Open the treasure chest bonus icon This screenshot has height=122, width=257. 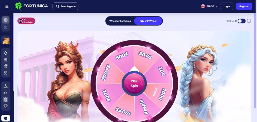6,40
